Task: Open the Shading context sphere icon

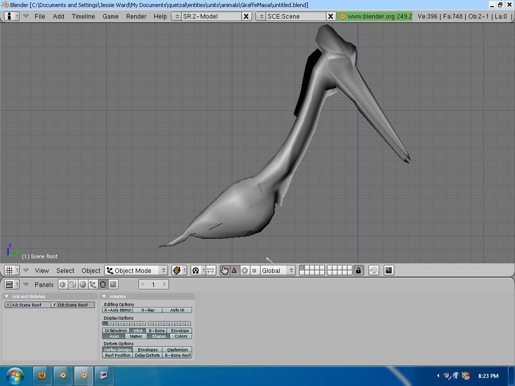Action: click(x=83, y=284)
